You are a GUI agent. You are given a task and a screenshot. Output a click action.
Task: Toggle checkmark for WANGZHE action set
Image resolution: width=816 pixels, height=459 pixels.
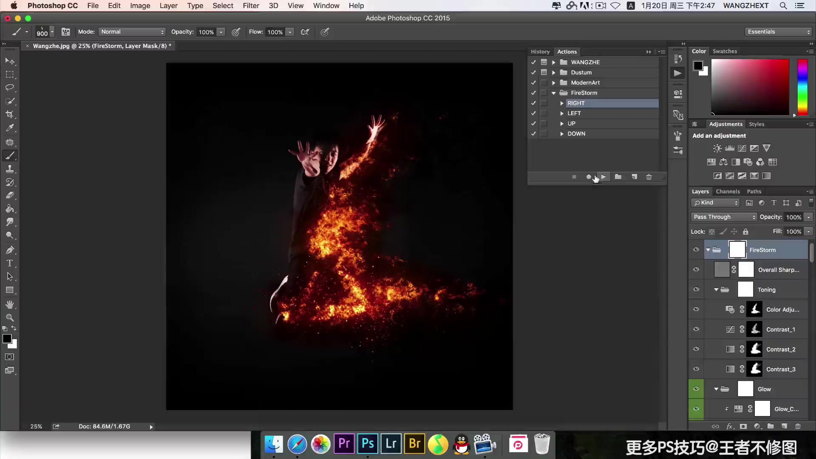[x=533, y=62]
